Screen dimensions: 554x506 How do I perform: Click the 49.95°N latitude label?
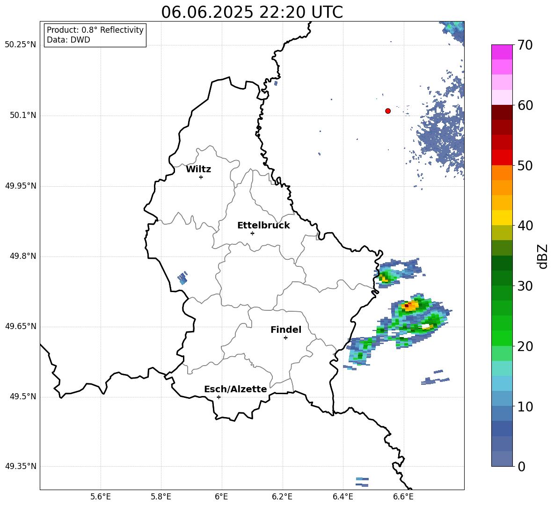(21, 186)
